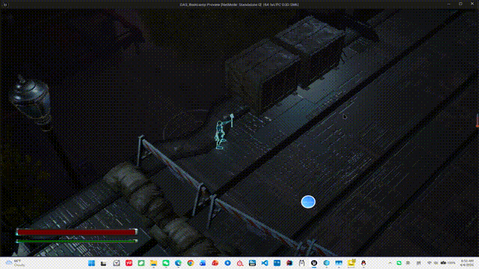This screenshot has height=269, width=479.
Task: Click the blue circle marker on the floor
Action: tap(308, 202)
